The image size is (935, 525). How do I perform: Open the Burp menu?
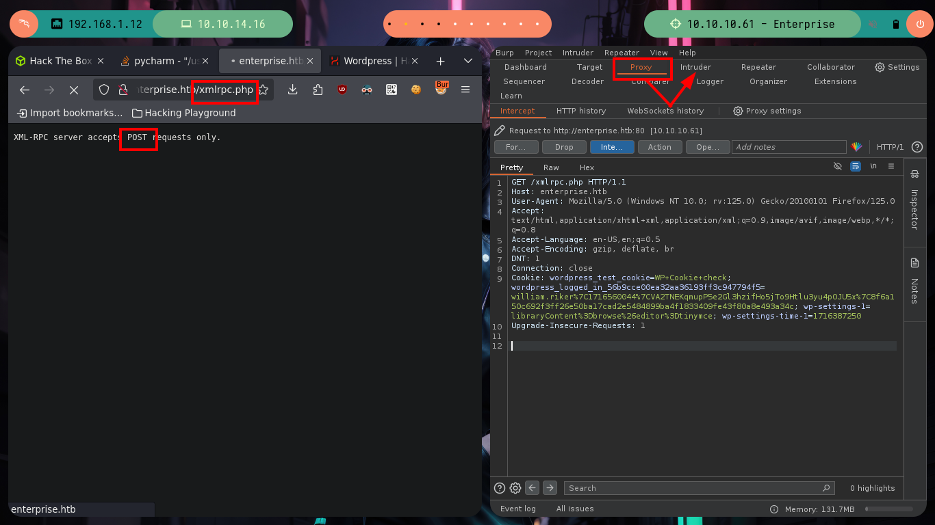[x=504, y=53]
